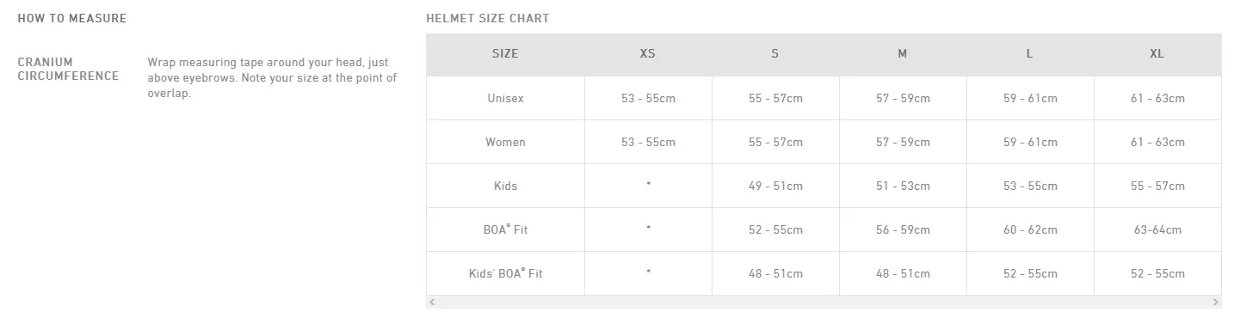The width and height of the screenshot is (1234, 330).
Task: Click the Women row label
Action: tap(505, 143)
